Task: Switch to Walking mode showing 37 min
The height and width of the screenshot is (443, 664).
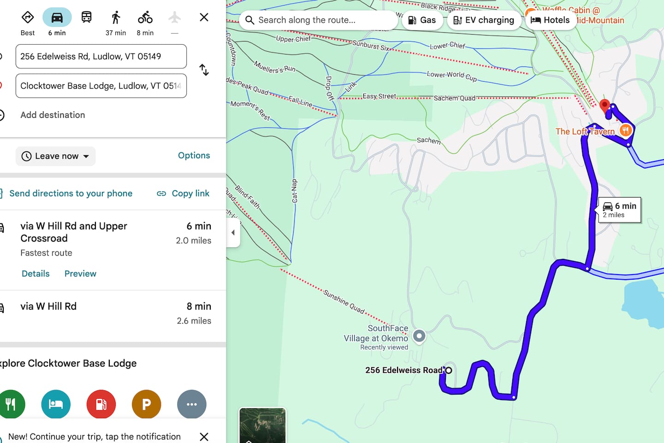Action: pyautogui.click(x=116, y=18)
